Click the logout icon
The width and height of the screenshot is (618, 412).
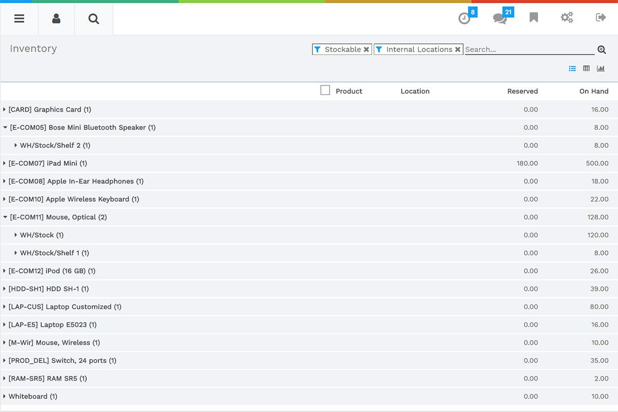pos(600,18)
